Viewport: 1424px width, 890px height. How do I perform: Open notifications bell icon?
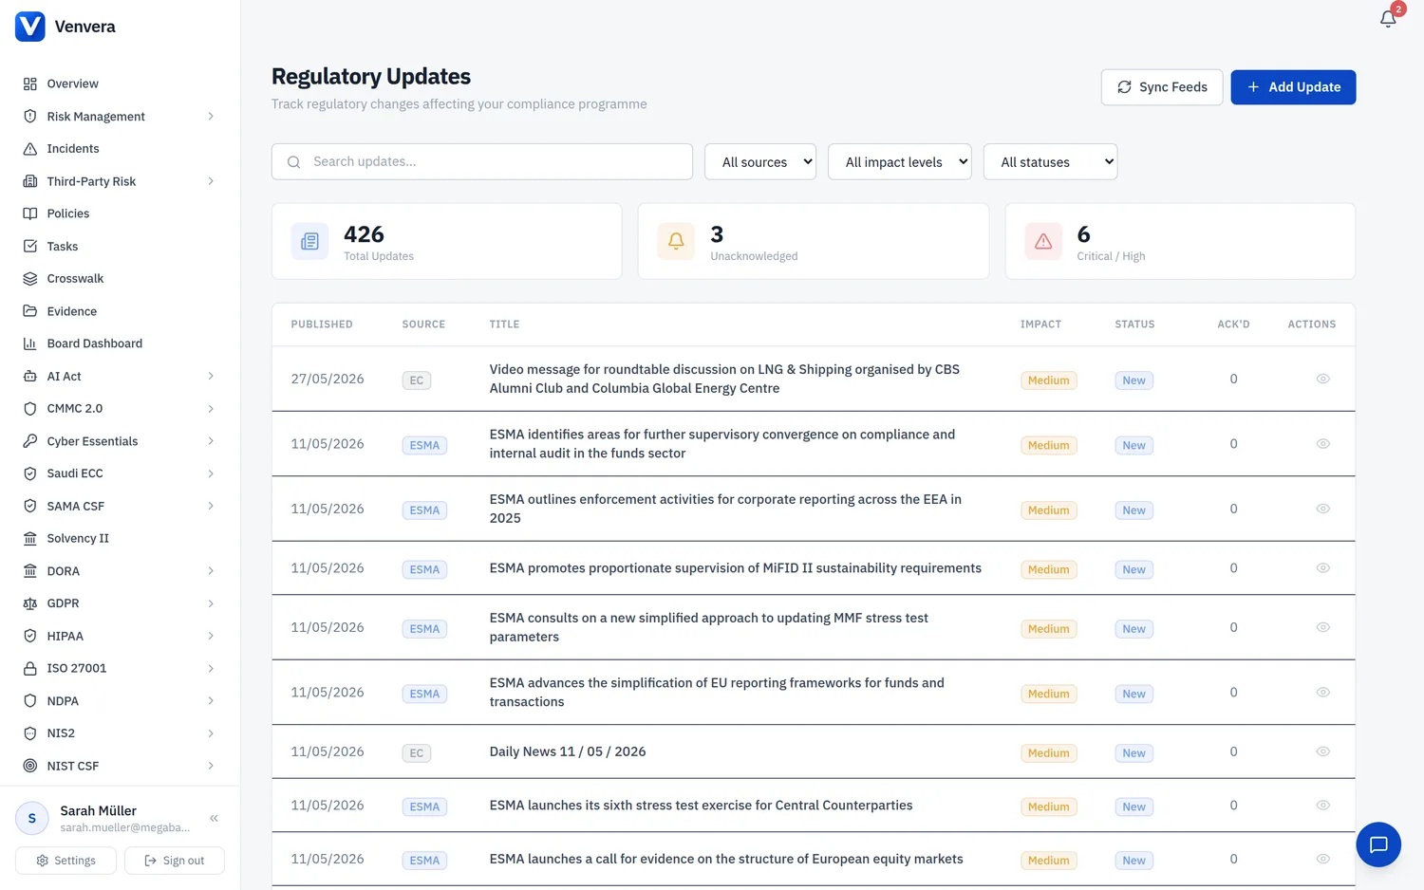click(x=1388, y=19)
